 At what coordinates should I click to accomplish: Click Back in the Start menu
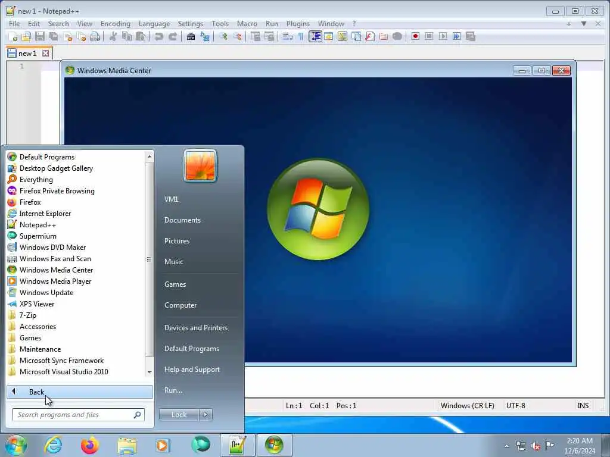[80, 392]
